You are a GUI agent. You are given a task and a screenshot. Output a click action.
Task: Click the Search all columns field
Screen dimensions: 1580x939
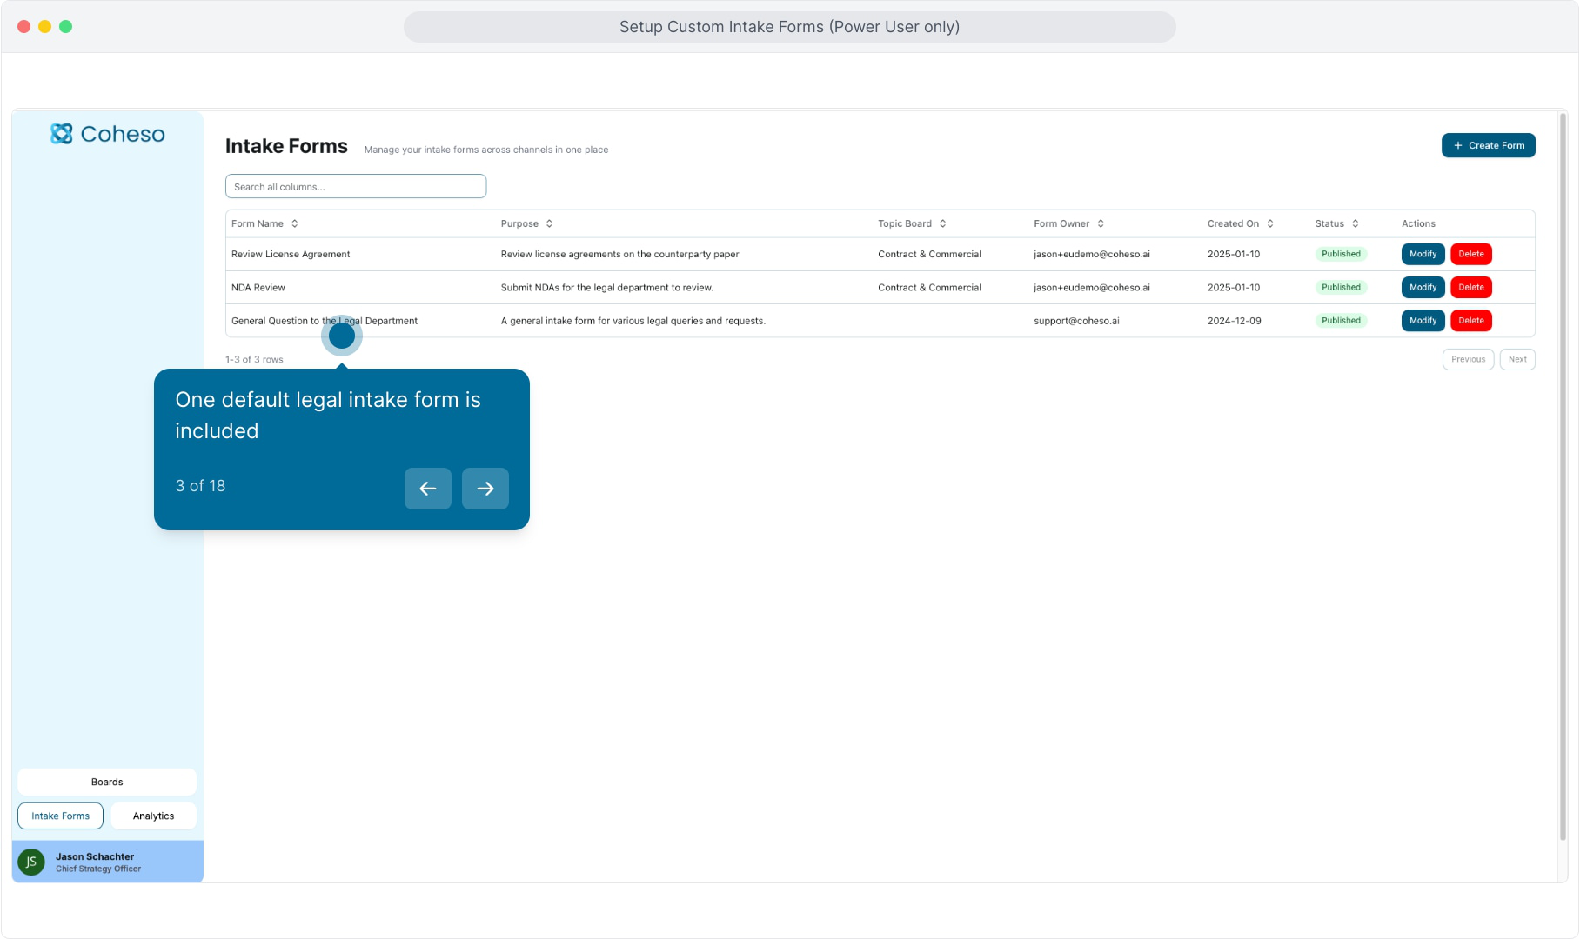click(355, 187)
